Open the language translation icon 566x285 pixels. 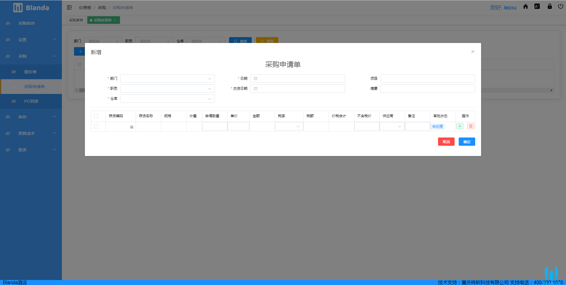537,6
